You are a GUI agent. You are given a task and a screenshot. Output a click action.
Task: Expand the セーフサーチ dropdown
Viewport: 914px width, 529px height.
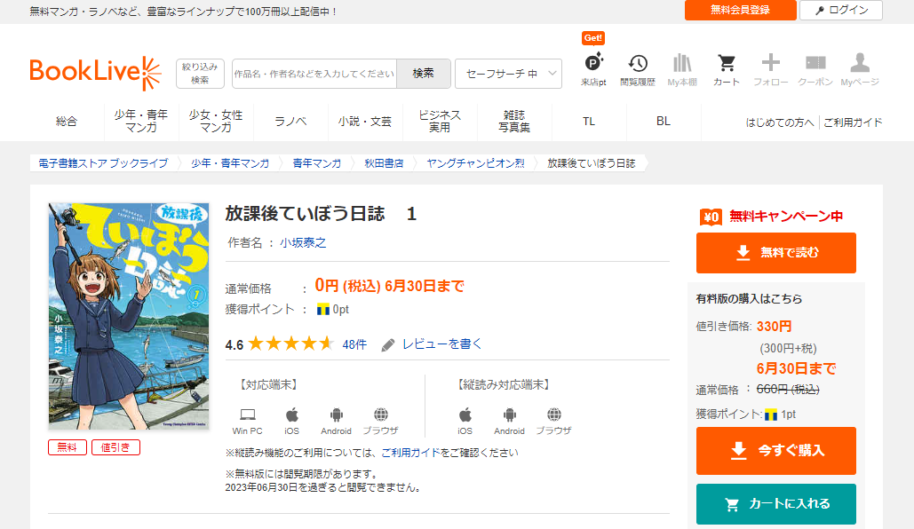[508, 74]
